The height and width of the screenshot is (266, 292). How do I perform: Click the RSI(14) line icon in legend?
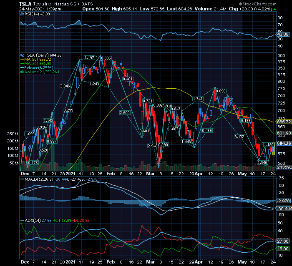(x=22, y=14)
